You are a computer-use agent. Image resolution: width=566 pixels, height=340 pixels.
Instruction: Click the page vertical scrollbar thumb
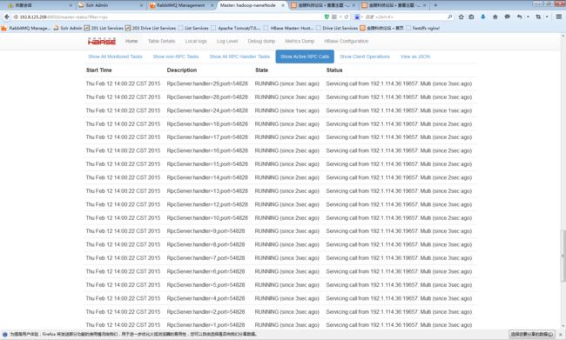tap(563, 256)
